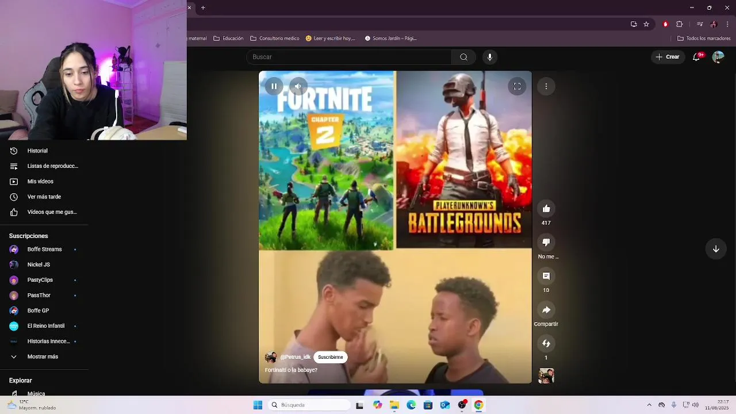Open the Chrome profile avatar
Viewport: 736px width, 414px height.
tap(714, 24)
